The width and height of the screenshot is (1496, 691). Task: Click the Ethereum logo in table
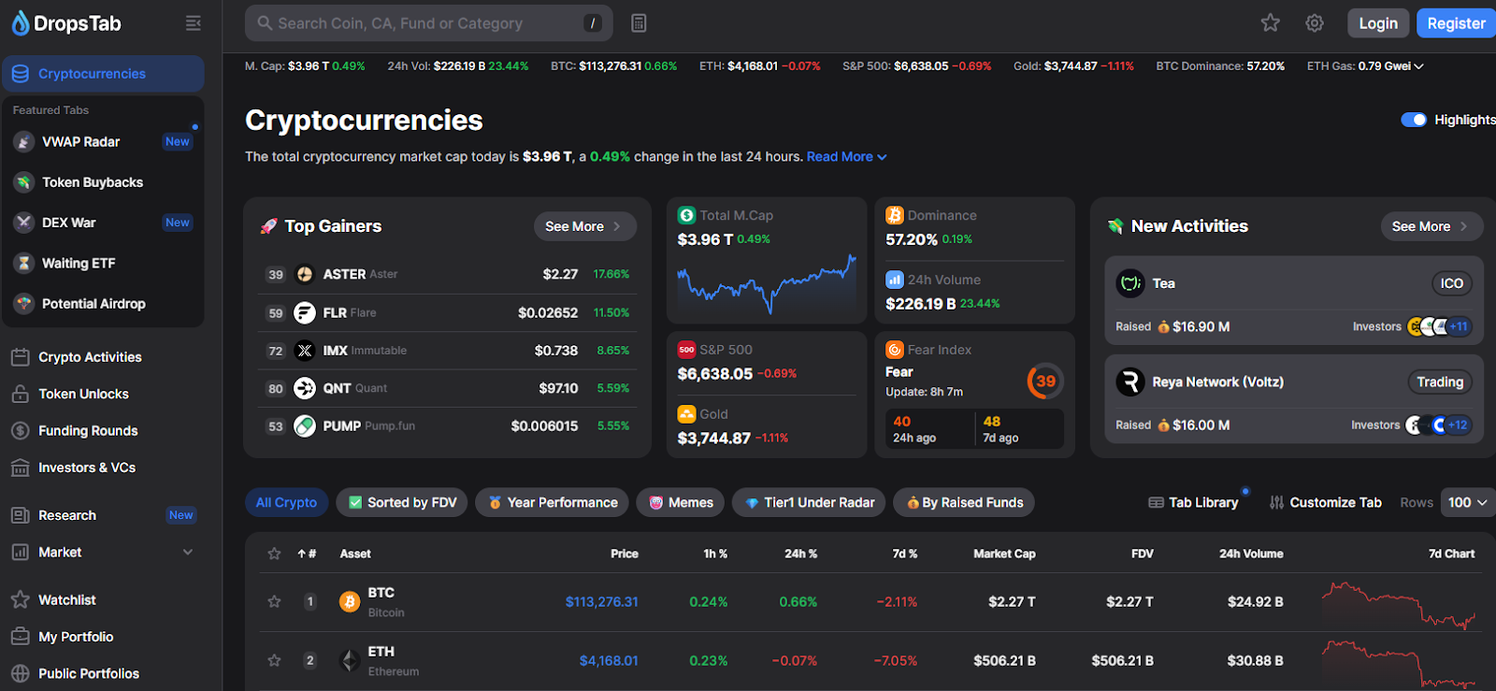pos(350,661)
